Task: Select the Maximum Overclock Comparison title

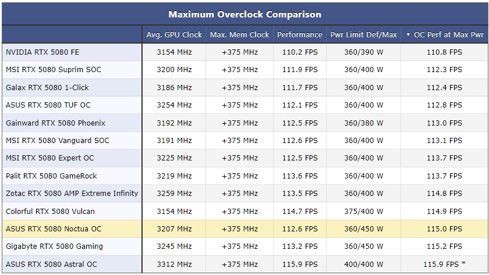Action: click(x=245, y=15)
